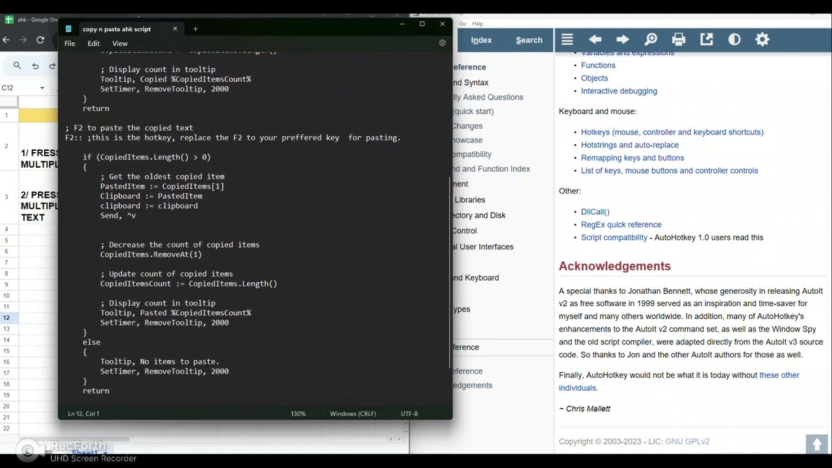The height and width of the screenshot is (468, 832).
Task: Open Notepad View menu
Action: 120,44
